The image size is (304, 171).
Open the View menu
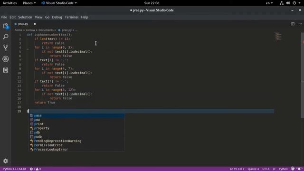(38, 17)
